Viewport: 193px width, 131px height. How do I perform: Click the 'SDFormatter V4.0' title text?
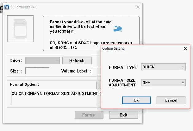pos(24,7)
